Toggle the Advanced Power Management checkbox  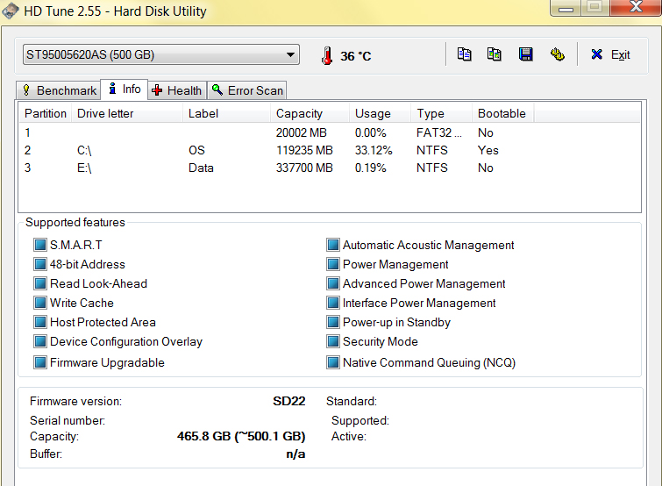pos(333,283)
